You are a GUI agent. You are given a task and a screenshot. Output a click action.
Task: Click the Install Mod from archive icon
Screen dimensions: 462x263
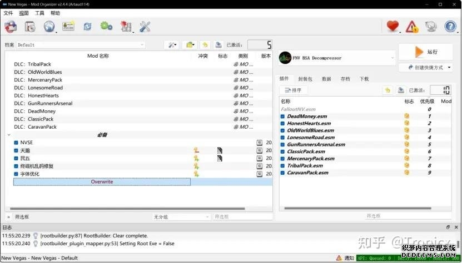(11, 26)
